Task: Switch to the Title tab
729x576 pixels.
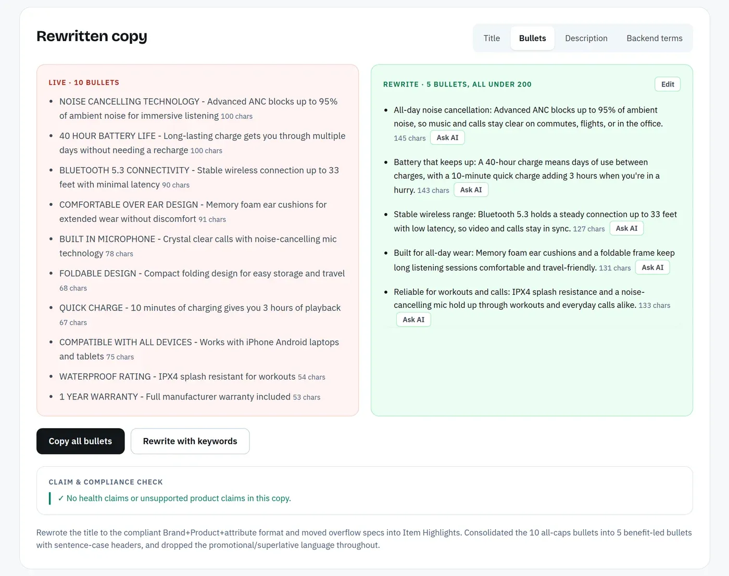Action: point(492,38)
